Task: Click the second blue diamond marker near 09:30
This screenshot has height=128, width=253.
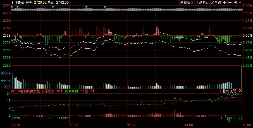Action: point(17,7)
